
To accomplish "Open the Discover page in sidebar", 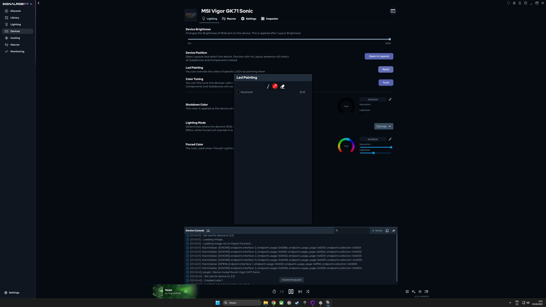I will click(16, 11).
